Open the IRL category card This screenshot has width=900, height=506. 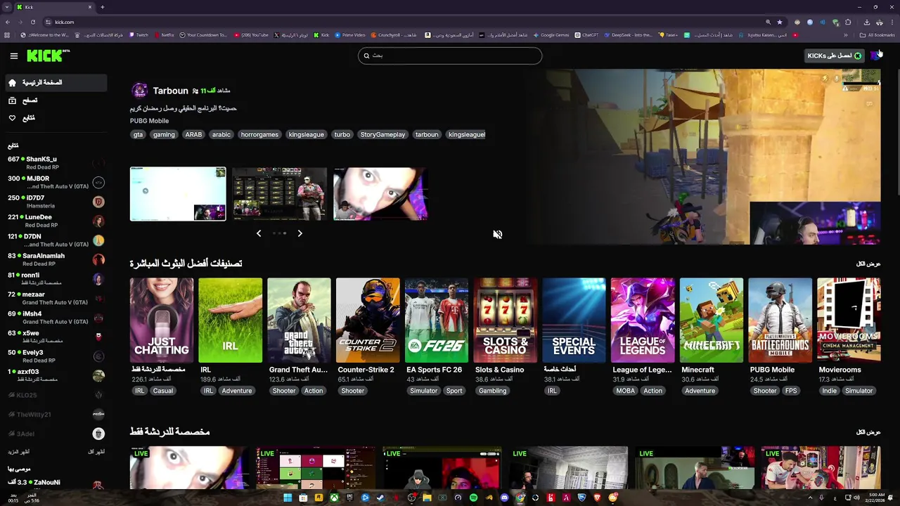tap(230, 320)
